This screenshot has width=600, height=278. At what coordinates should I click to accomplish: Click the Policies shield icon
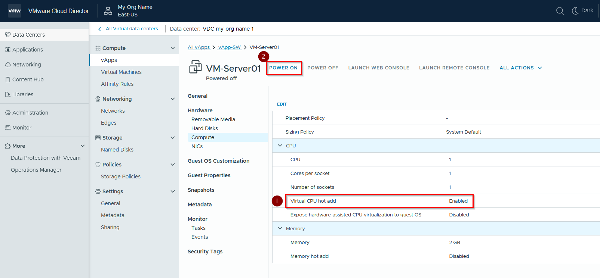pos(98,165)
